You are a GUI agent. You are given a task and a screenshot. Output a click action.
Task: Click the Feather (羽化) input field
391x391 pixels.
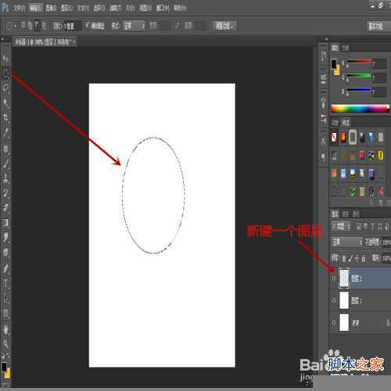click(73, 26)
